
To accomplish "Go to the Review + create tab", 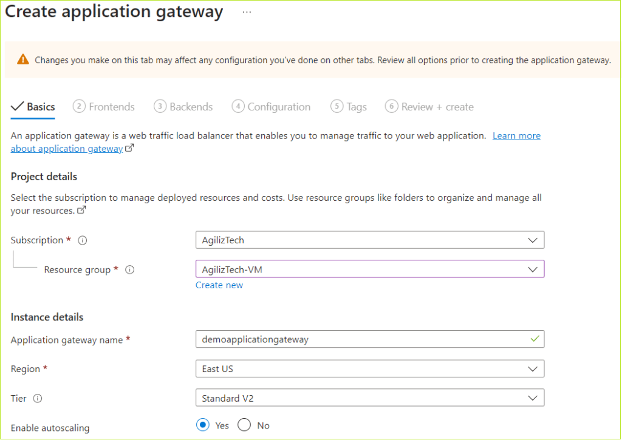I will (x=437, y=106).
